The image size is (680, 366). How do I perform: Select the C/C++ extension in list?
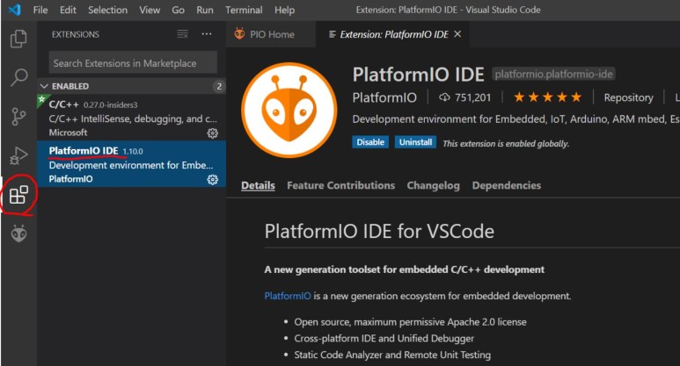click(131, 118)
